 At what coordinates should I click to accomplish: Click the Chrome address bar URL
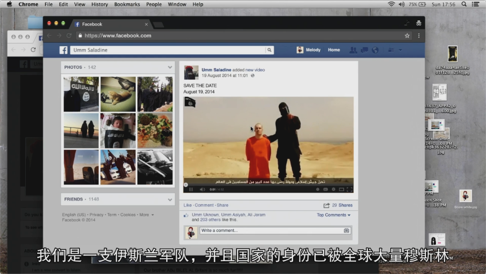[x=118, y=36]
